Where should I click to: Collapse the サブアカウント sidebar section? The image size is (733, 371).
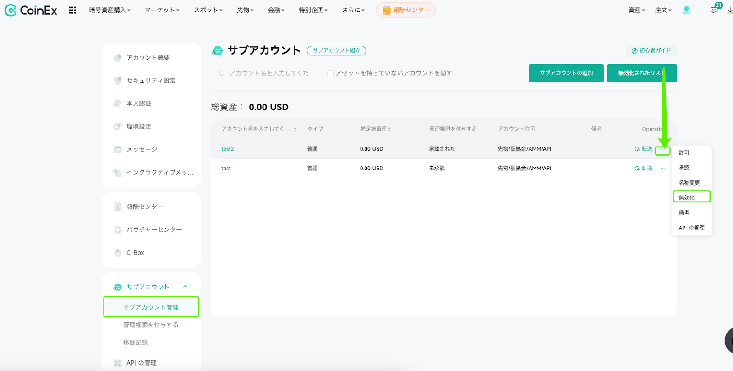[185, 287]
